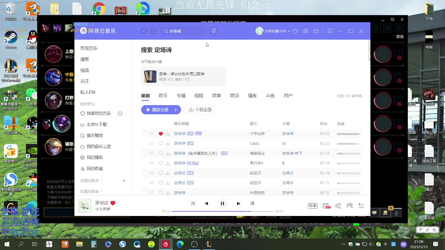The width and height of the screenshot is (445, 250).
Task: Open 我的收藏 in the sidebar
Action: pyautogui.click(x=91, y=168)
